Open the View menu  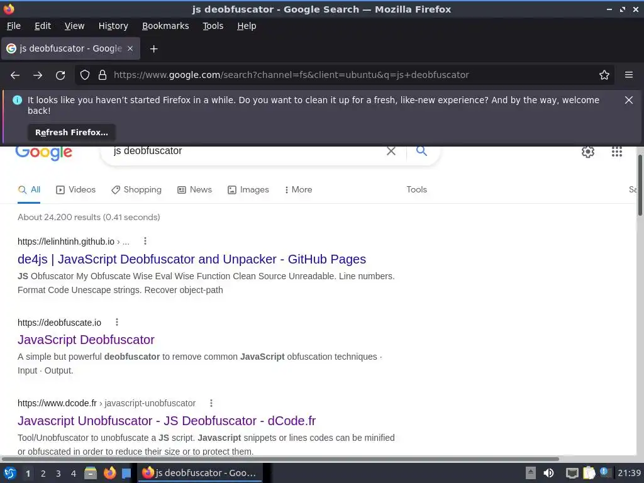74,26
